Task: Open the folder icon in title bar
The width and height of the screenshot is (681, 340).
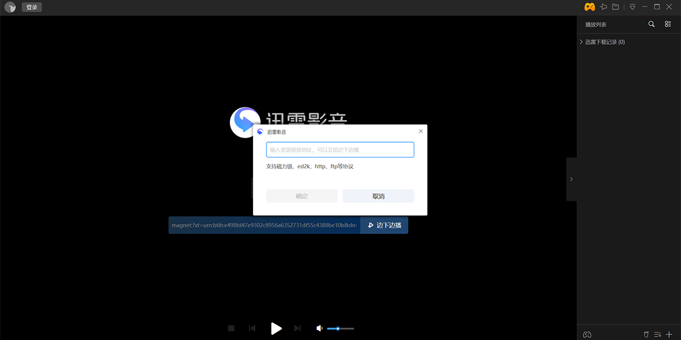Action: tap(615, 7)
